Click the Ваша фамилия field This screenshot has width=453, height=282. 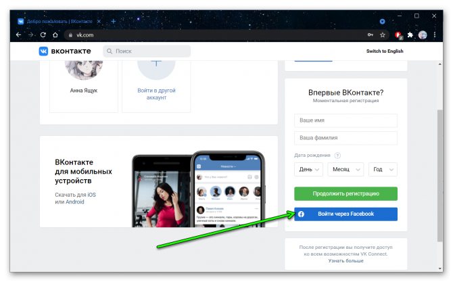pos(345,138)
